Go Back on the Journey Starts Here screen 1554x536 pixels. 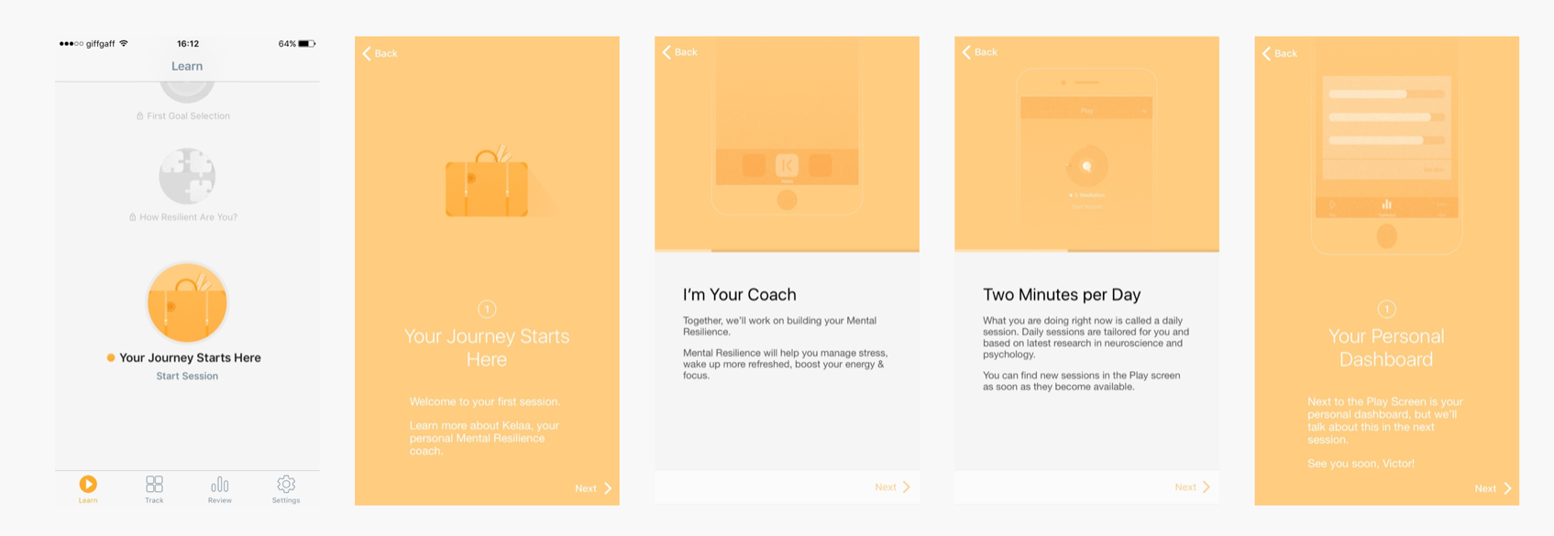[x=380, y=53]
